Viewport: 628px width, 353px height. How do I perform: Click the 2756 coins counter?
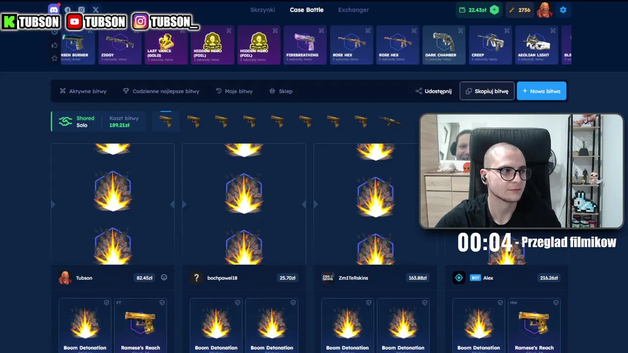pyautogui.click(x=520, y=10)
